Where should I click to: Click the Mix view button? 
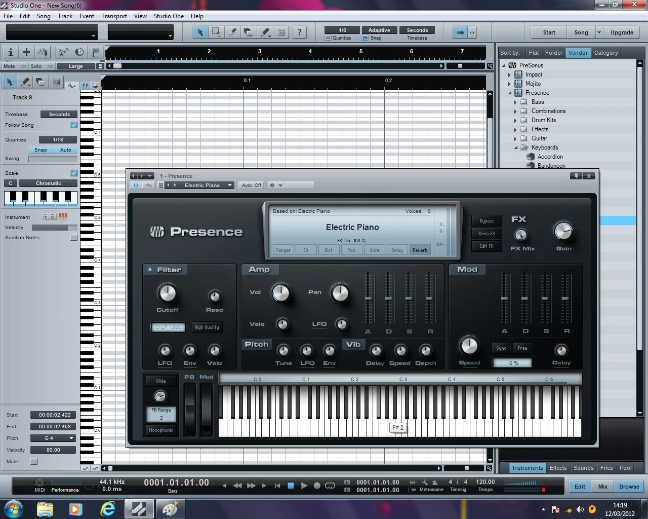coord(602,487)
